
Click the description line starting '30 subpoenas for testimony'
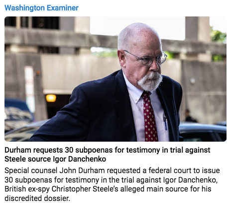click(x=111, y=180)
